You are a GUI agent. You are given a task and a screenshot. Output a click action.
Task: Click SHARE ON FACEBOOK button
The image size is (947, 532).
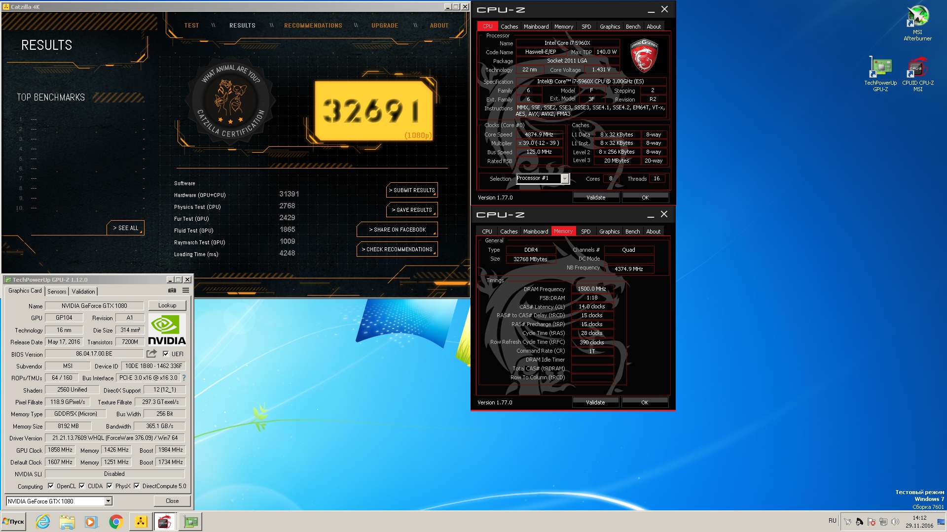(x=397, y=230)
